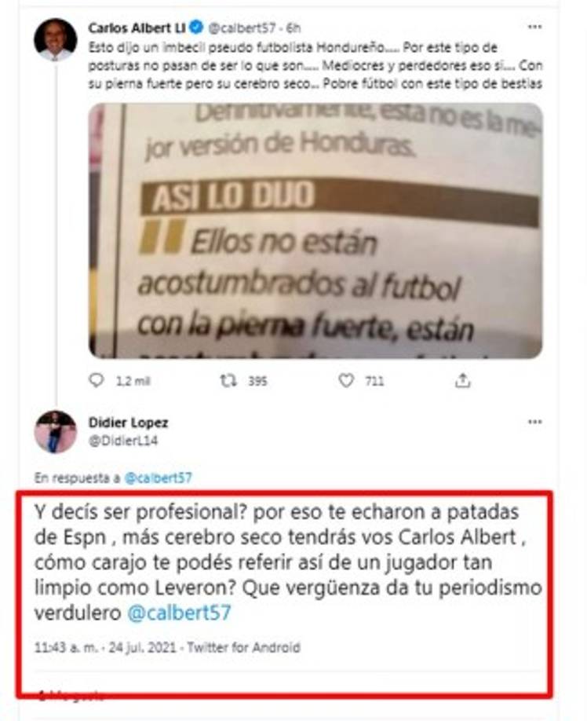587x721 pixels.
Task: Click the Twitter for Android source label
Action: pos(244,647)
